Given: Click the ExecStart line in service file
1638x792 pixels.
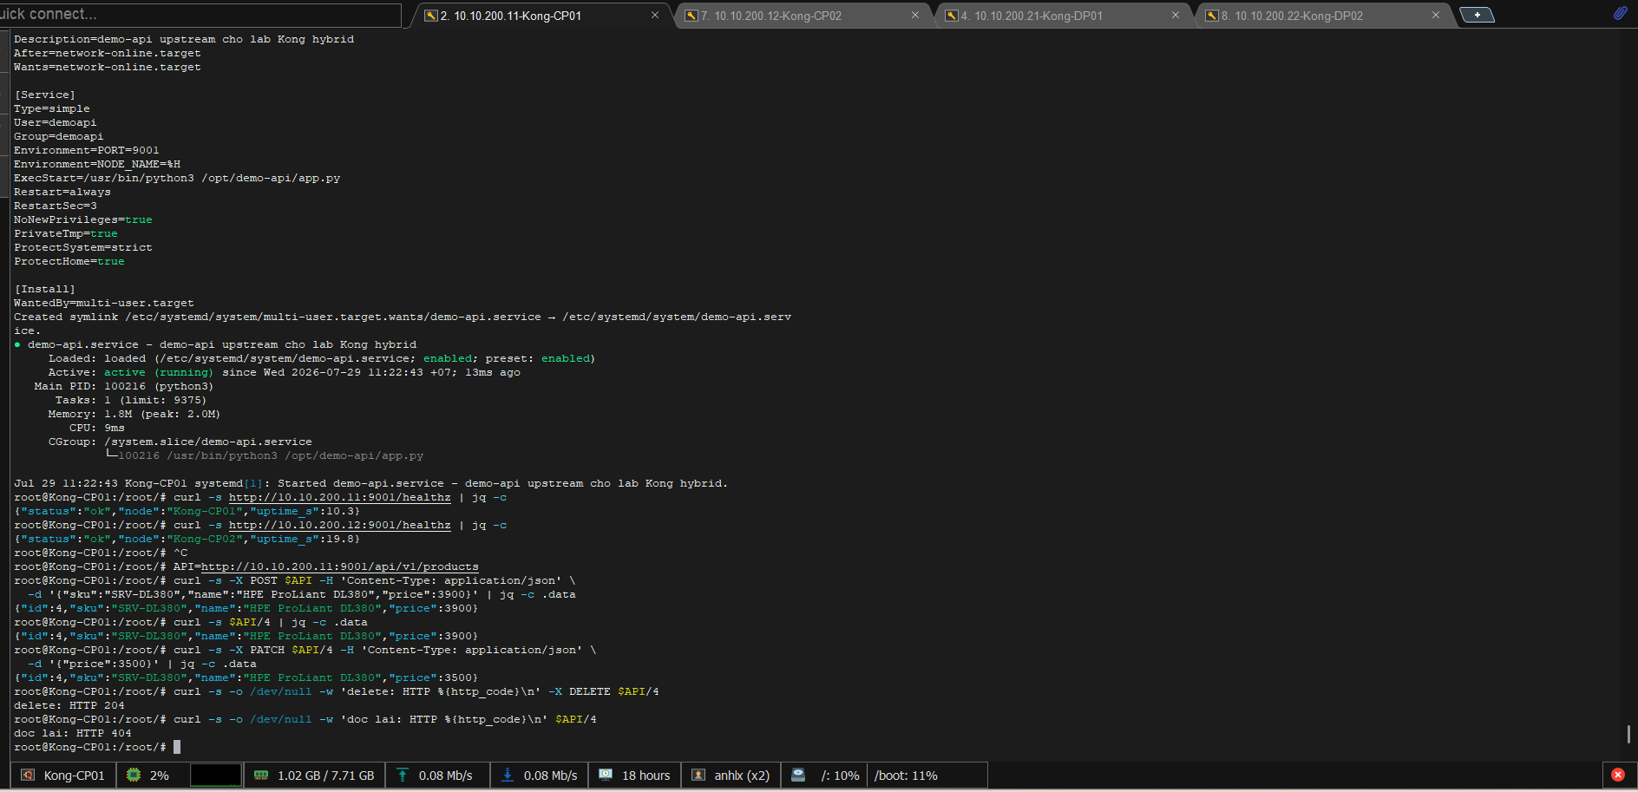Looking at the screenshot, I should (177, 178).
